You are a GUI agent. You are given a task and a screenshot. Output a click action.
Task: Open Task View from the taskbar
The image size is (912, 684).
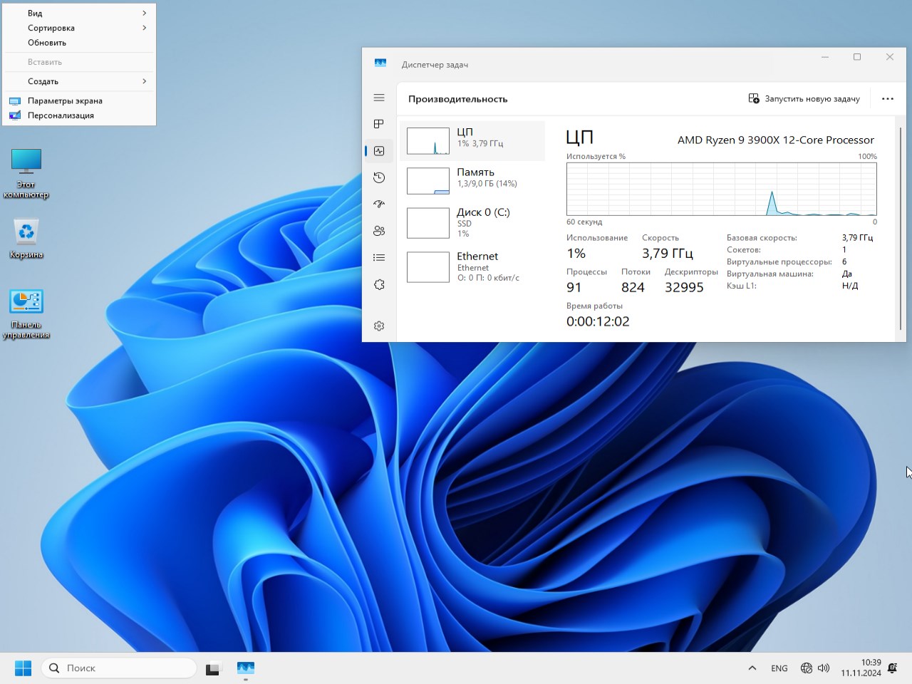point(213,668)
